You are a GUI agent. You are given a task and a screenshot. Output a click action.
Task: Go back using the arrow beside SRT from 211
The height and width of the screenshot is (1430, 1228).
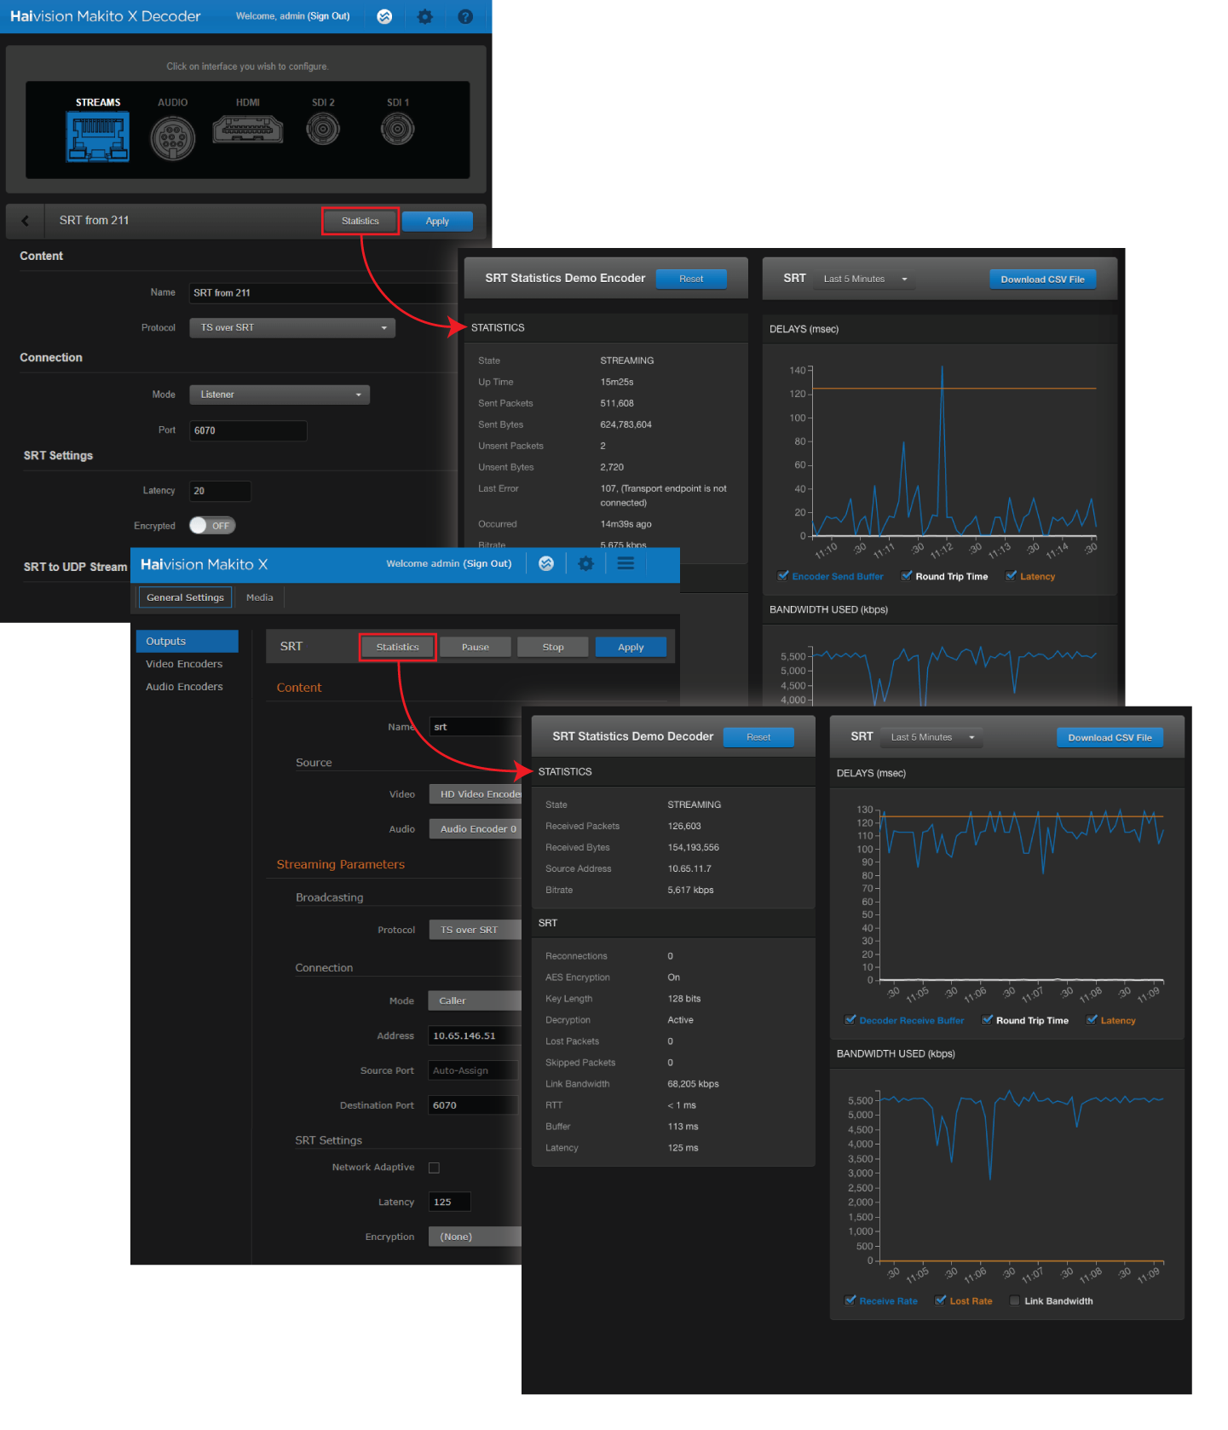pos(26,221)
